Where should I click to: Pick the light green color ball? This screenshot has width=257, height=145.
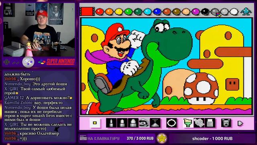pyautogui.click(x=128, y=12)
